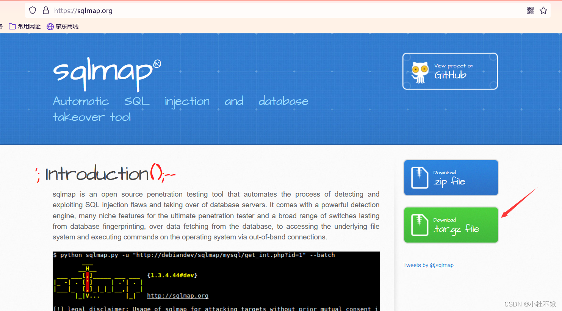The height and width of the screenshot is (311, 562).
Task: Toggle the bookmark star in the address bar
Action: tap(544, 10)
